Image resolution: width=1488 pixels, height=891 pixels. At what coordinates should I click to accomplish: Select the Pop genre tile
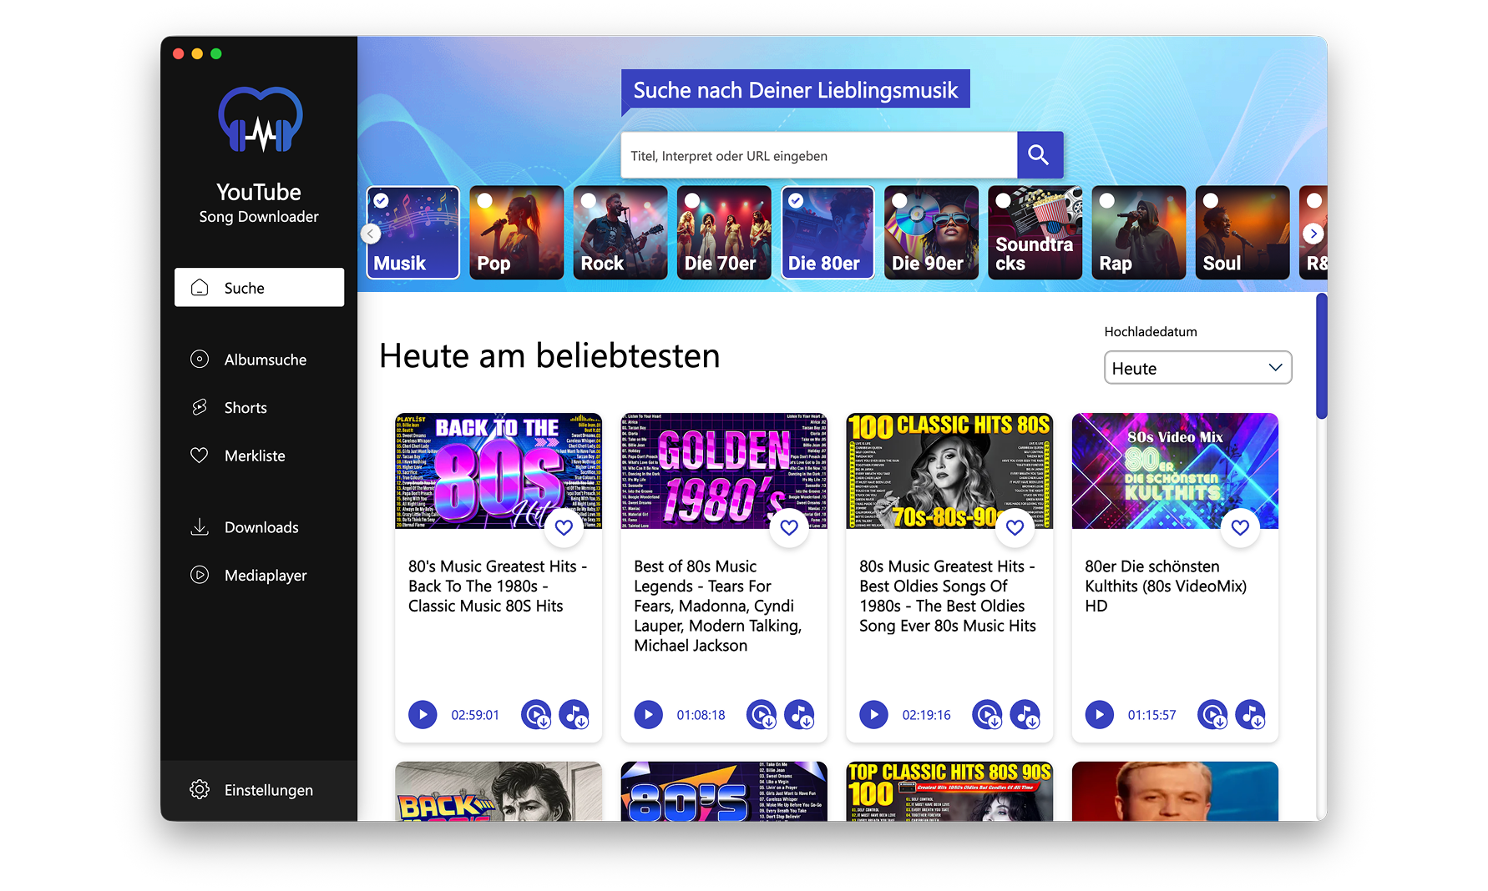(x=516, y=233)
